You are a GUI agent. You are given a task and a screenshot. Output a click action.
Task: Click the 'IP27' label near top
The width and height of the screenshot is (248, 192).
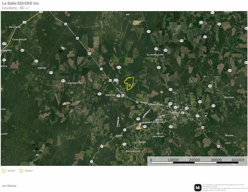pos(128,14)
